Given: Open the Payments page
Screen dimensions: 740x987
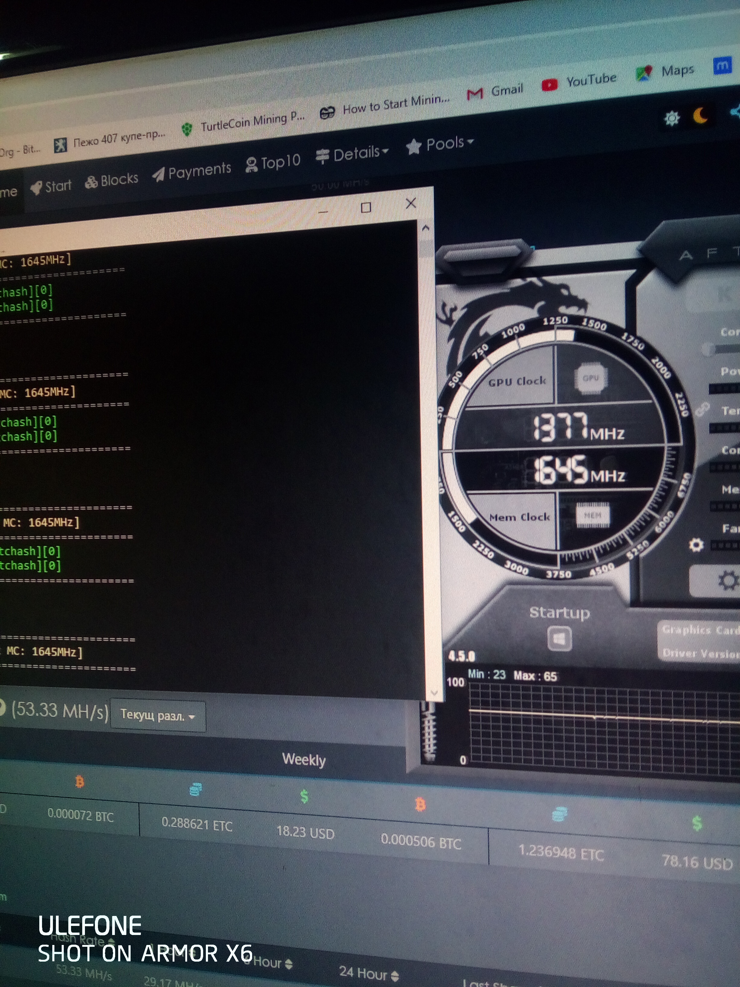Looking at the screenshot, I should click(191, 172).
